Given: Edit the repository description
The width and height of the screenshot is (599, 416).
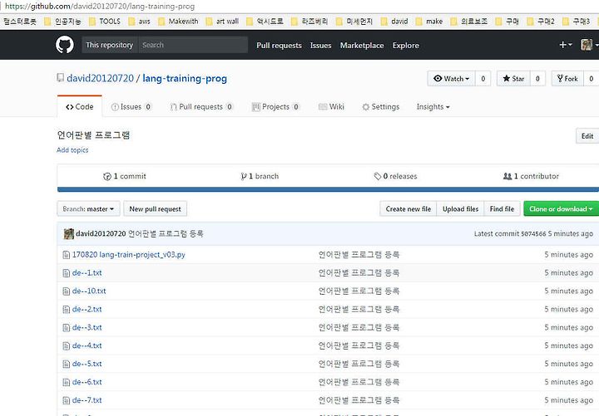Looking at the screenshot, I should coord(587,136).
